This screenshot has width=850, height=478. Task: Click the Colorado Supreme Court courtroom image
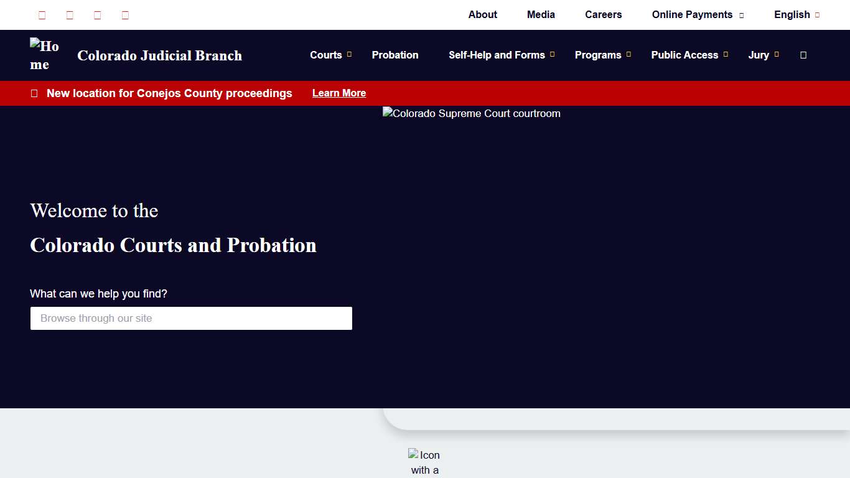[x=472, y=114]
